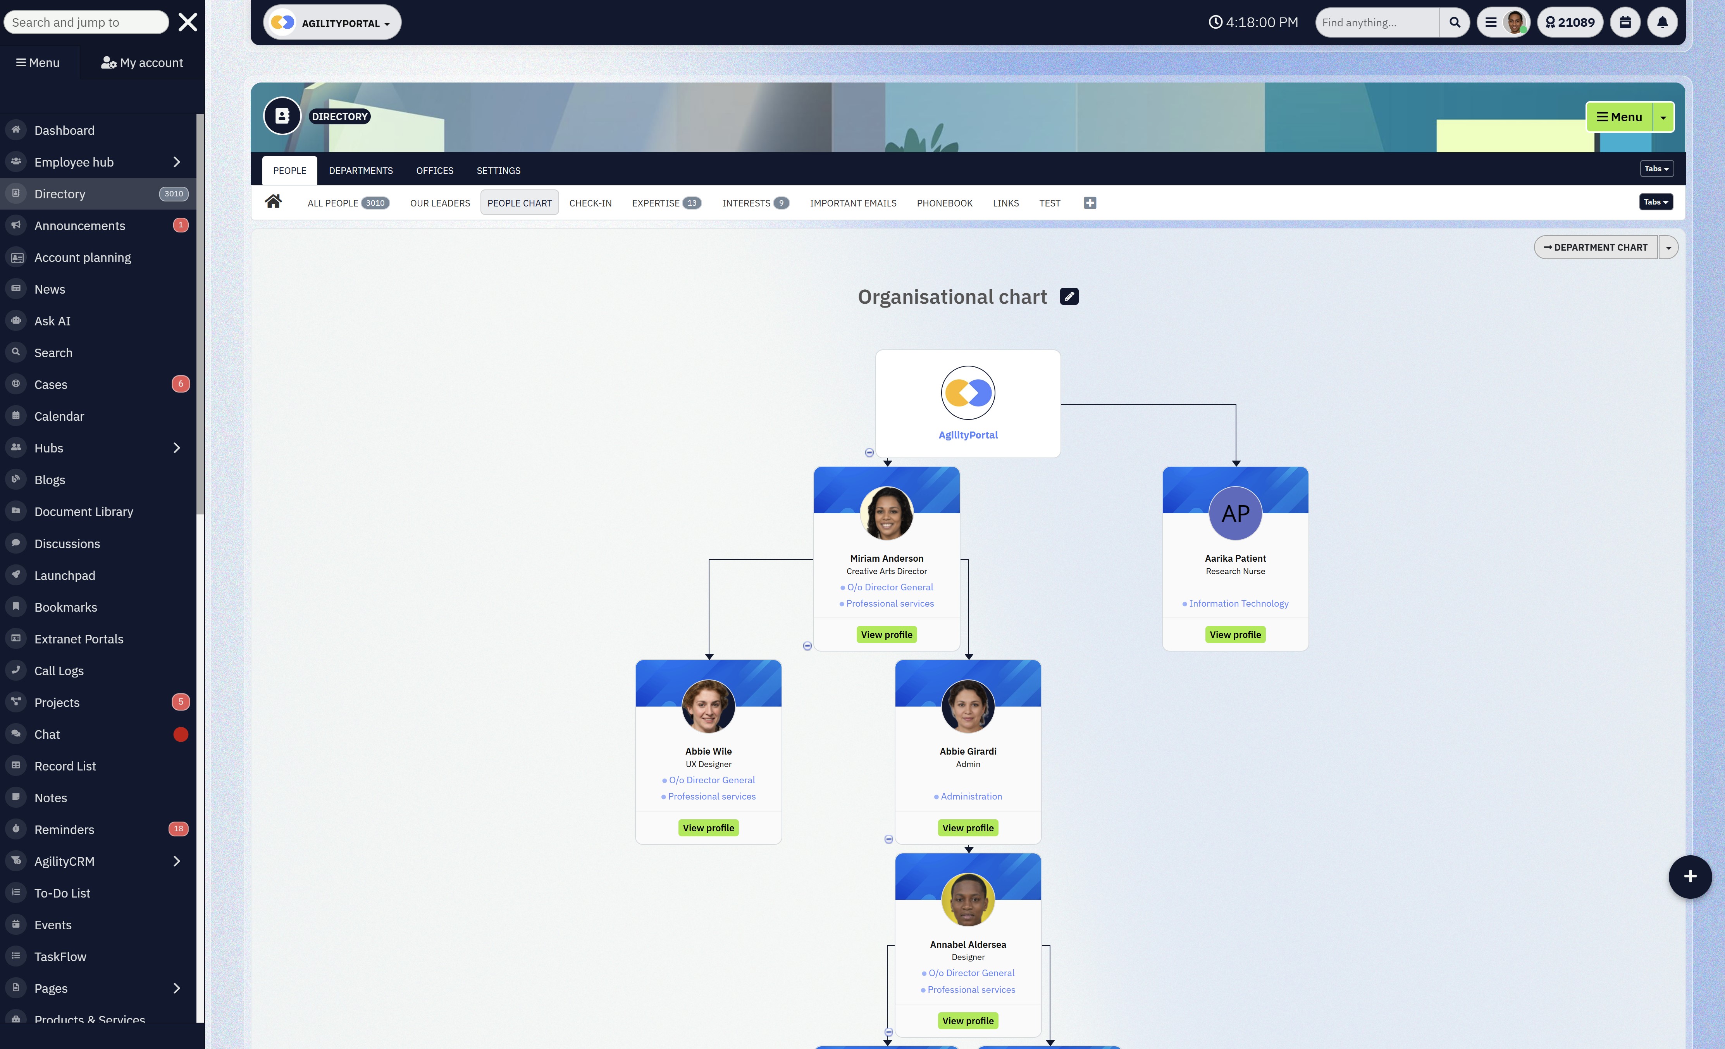Open the calendar icon in top bar
The height and width of the screenshot is (1049, 1725).
(1625, 22)
